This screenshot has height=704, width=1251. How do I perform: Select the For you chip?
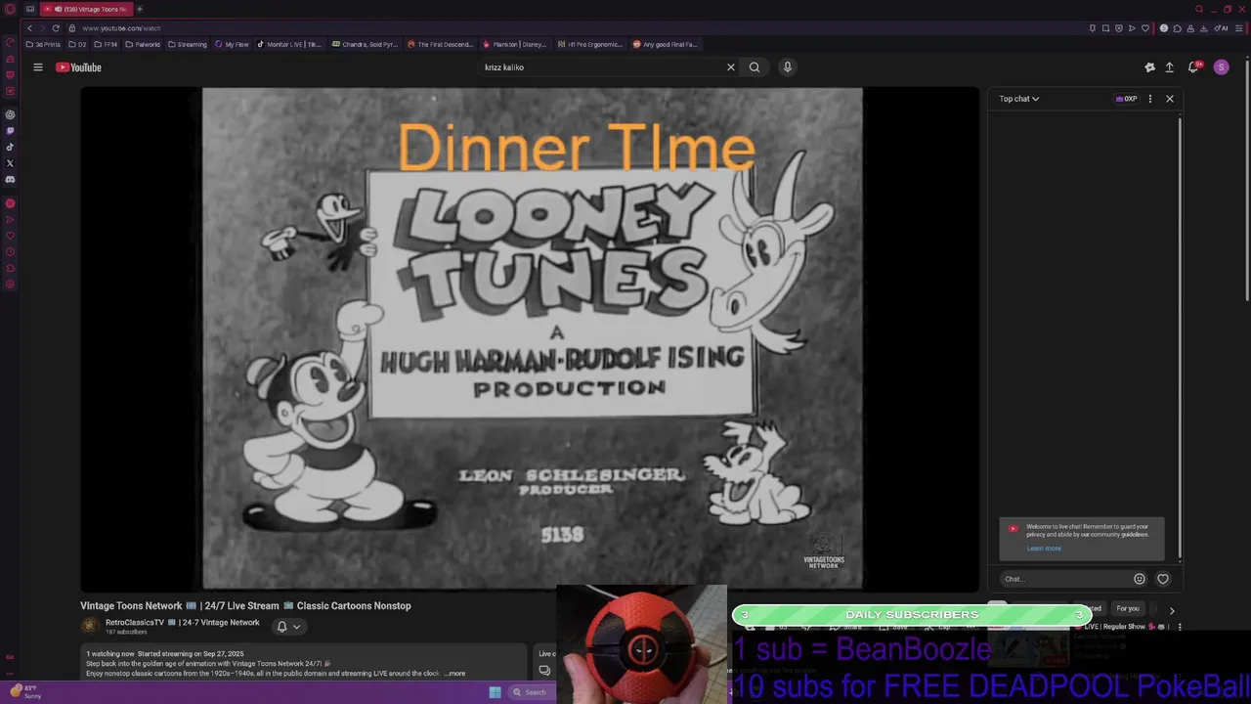(1128, 609)
